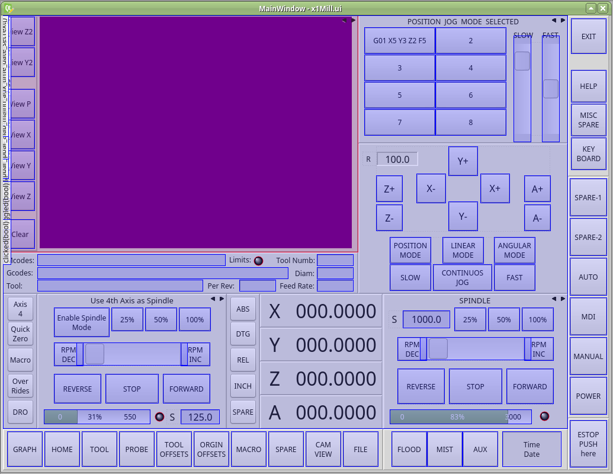Switch to MDI mode
This screenshot has width=613, height=474.
coord(588,316)
